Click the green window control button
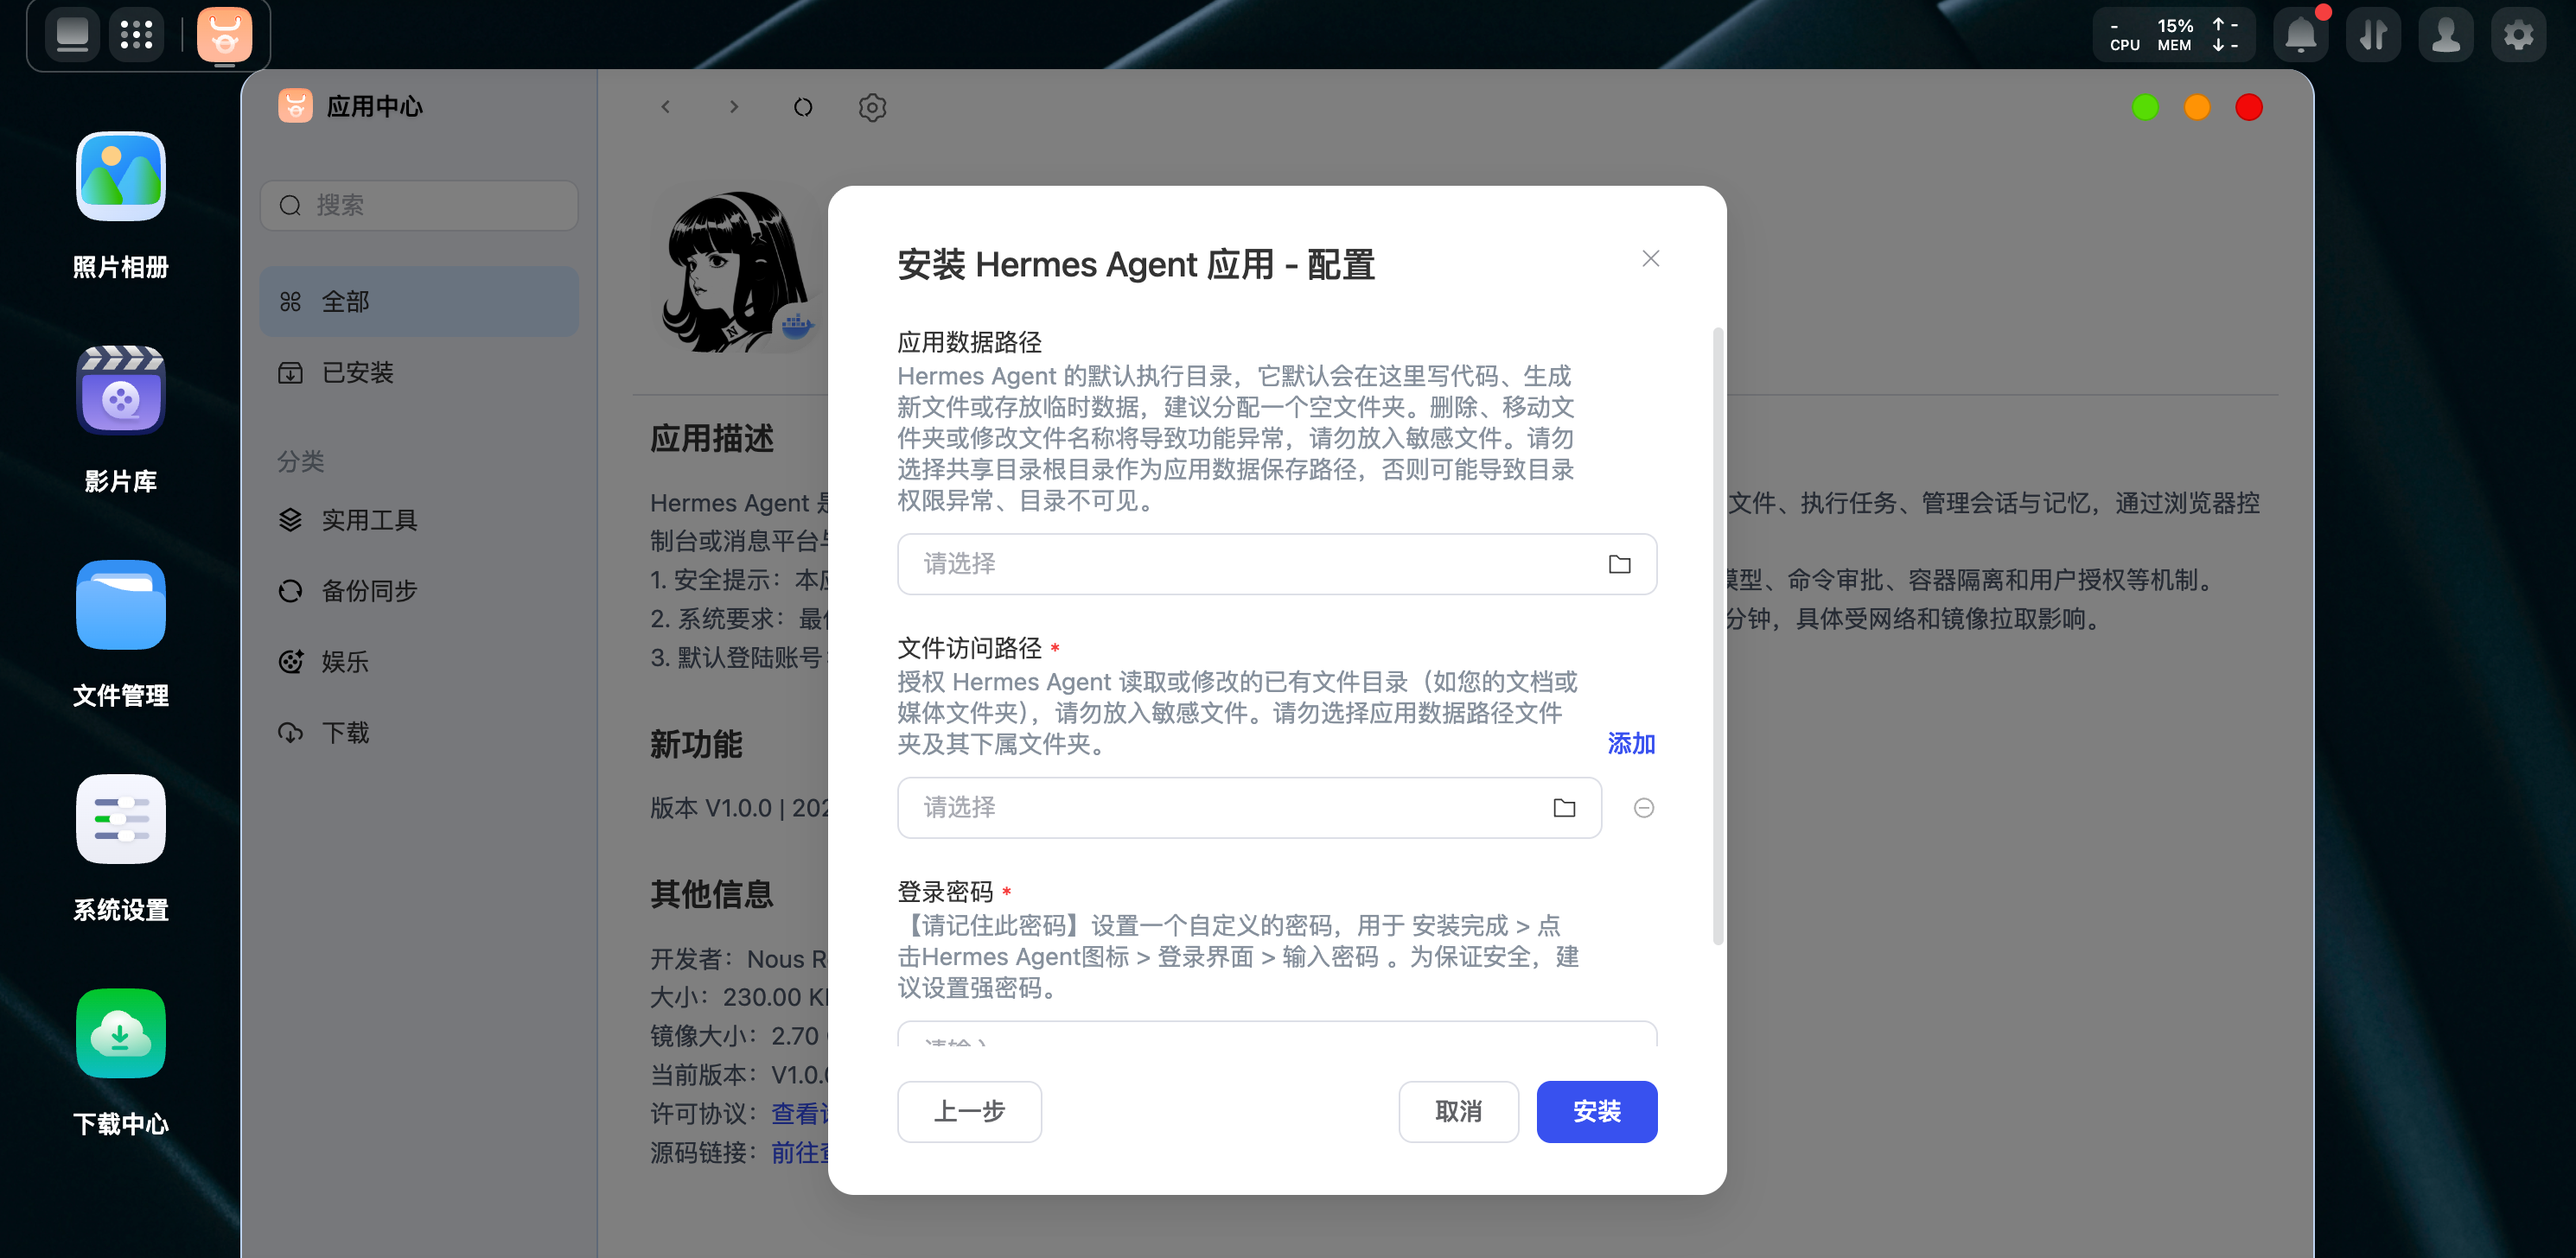 pyautogui.click(x=2145, y=107)
